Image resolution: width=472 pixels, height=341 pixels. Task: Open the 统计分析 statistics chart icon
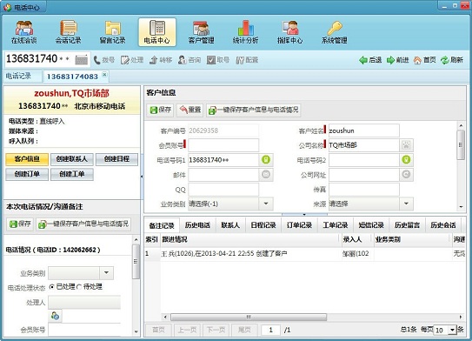click(246, 32)
